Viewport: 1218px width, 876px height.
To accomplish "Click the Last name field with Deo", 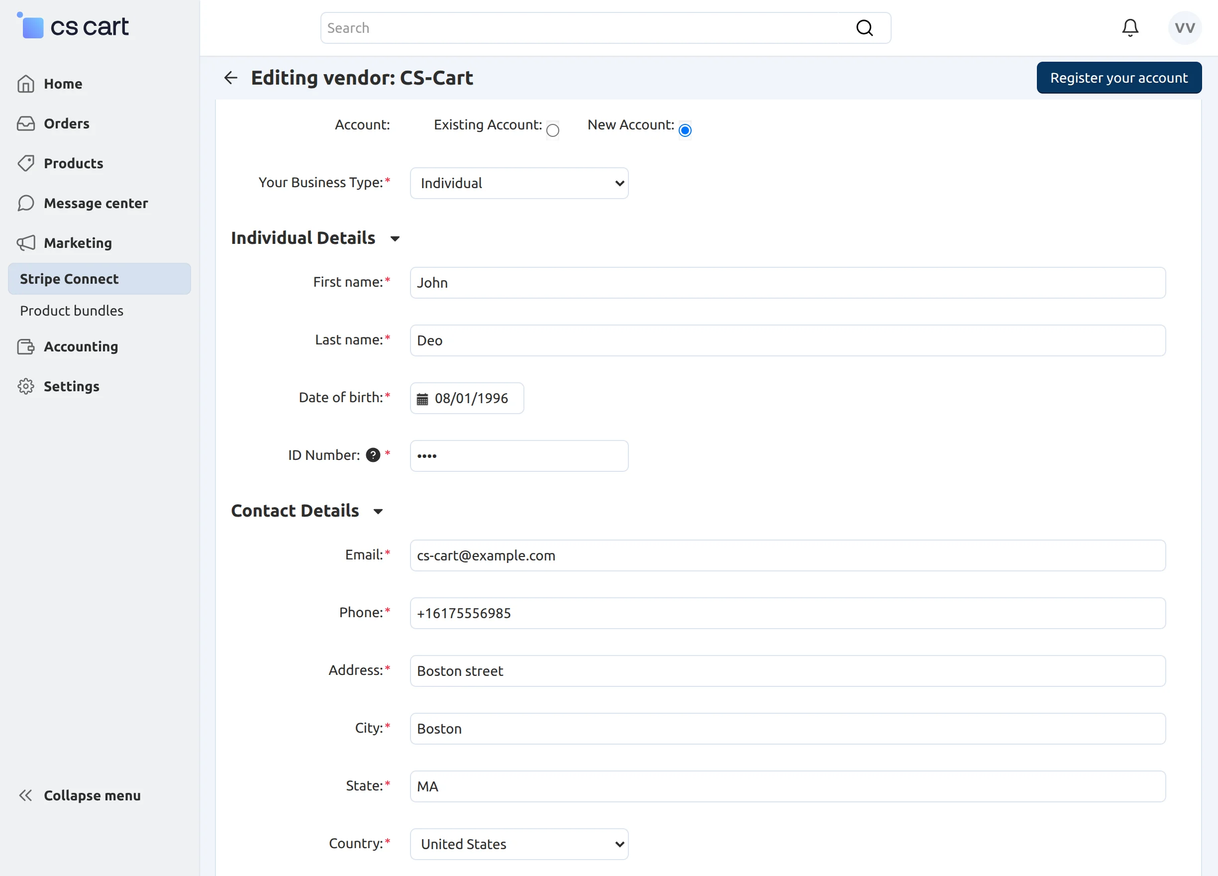I will [x=787, y=340].
